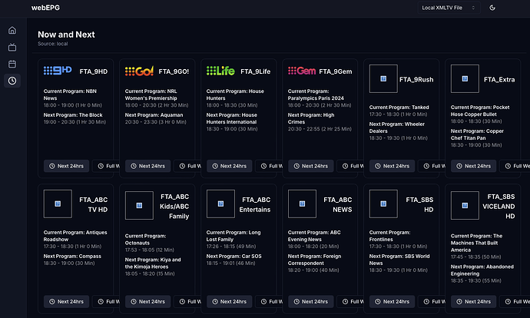Image resolution: width=530 pixels, height=318 pixels.
Task: Click 'Next Program: High Crimes' text
Action: click(x=311, y=118)
